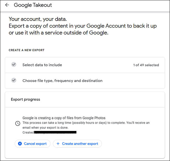Click the CREATE A NEW EXPORT label

(x=27, y=50)
